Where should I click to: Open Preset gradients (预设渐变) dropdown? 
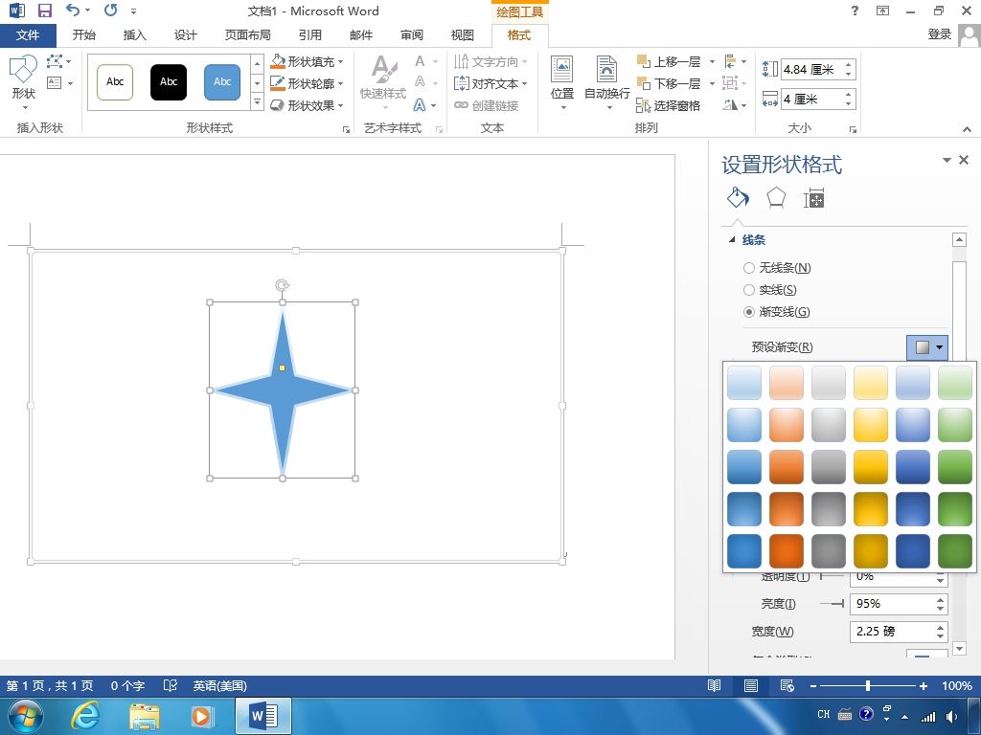point(927,346)
